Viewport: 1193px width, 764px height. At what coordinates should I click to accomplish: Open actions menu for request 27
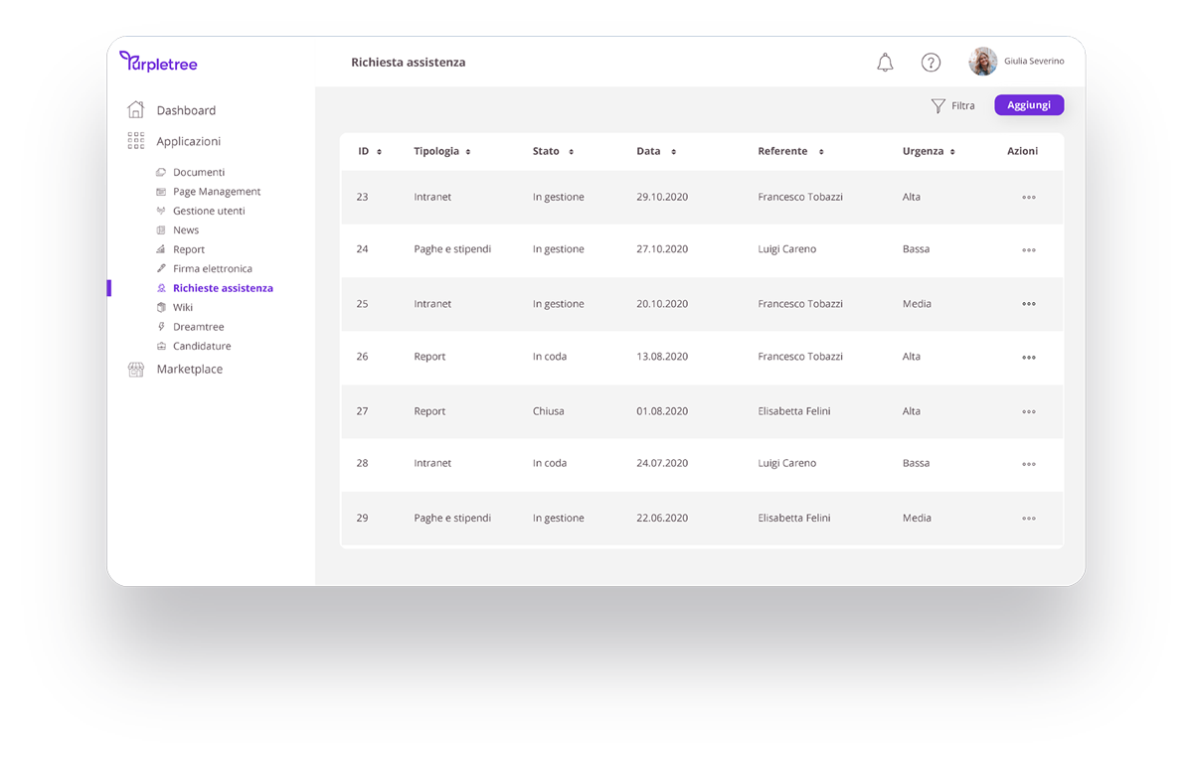pos(1029,411)
